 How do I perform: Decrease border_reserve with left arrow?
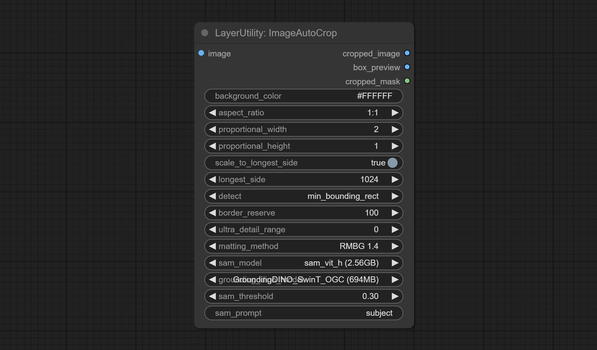pyautogui.click(x=213, y=213)
